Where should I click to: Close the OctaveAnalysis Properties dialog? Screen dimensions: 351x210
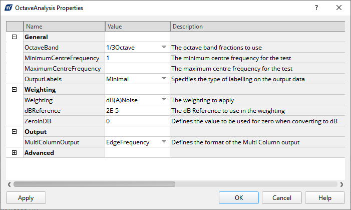click(x=339, y=8)
